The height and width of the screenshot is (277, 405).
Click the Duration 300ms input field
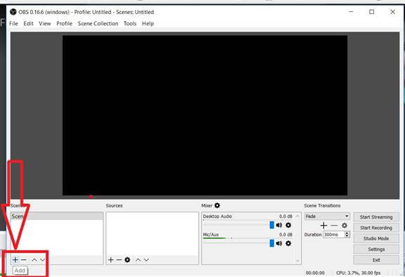334,234
